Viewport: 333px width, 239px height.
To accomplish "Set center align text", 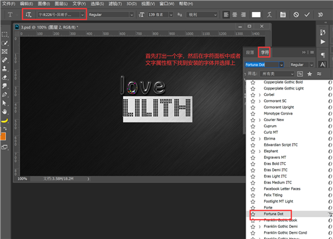I will [234, 15].
